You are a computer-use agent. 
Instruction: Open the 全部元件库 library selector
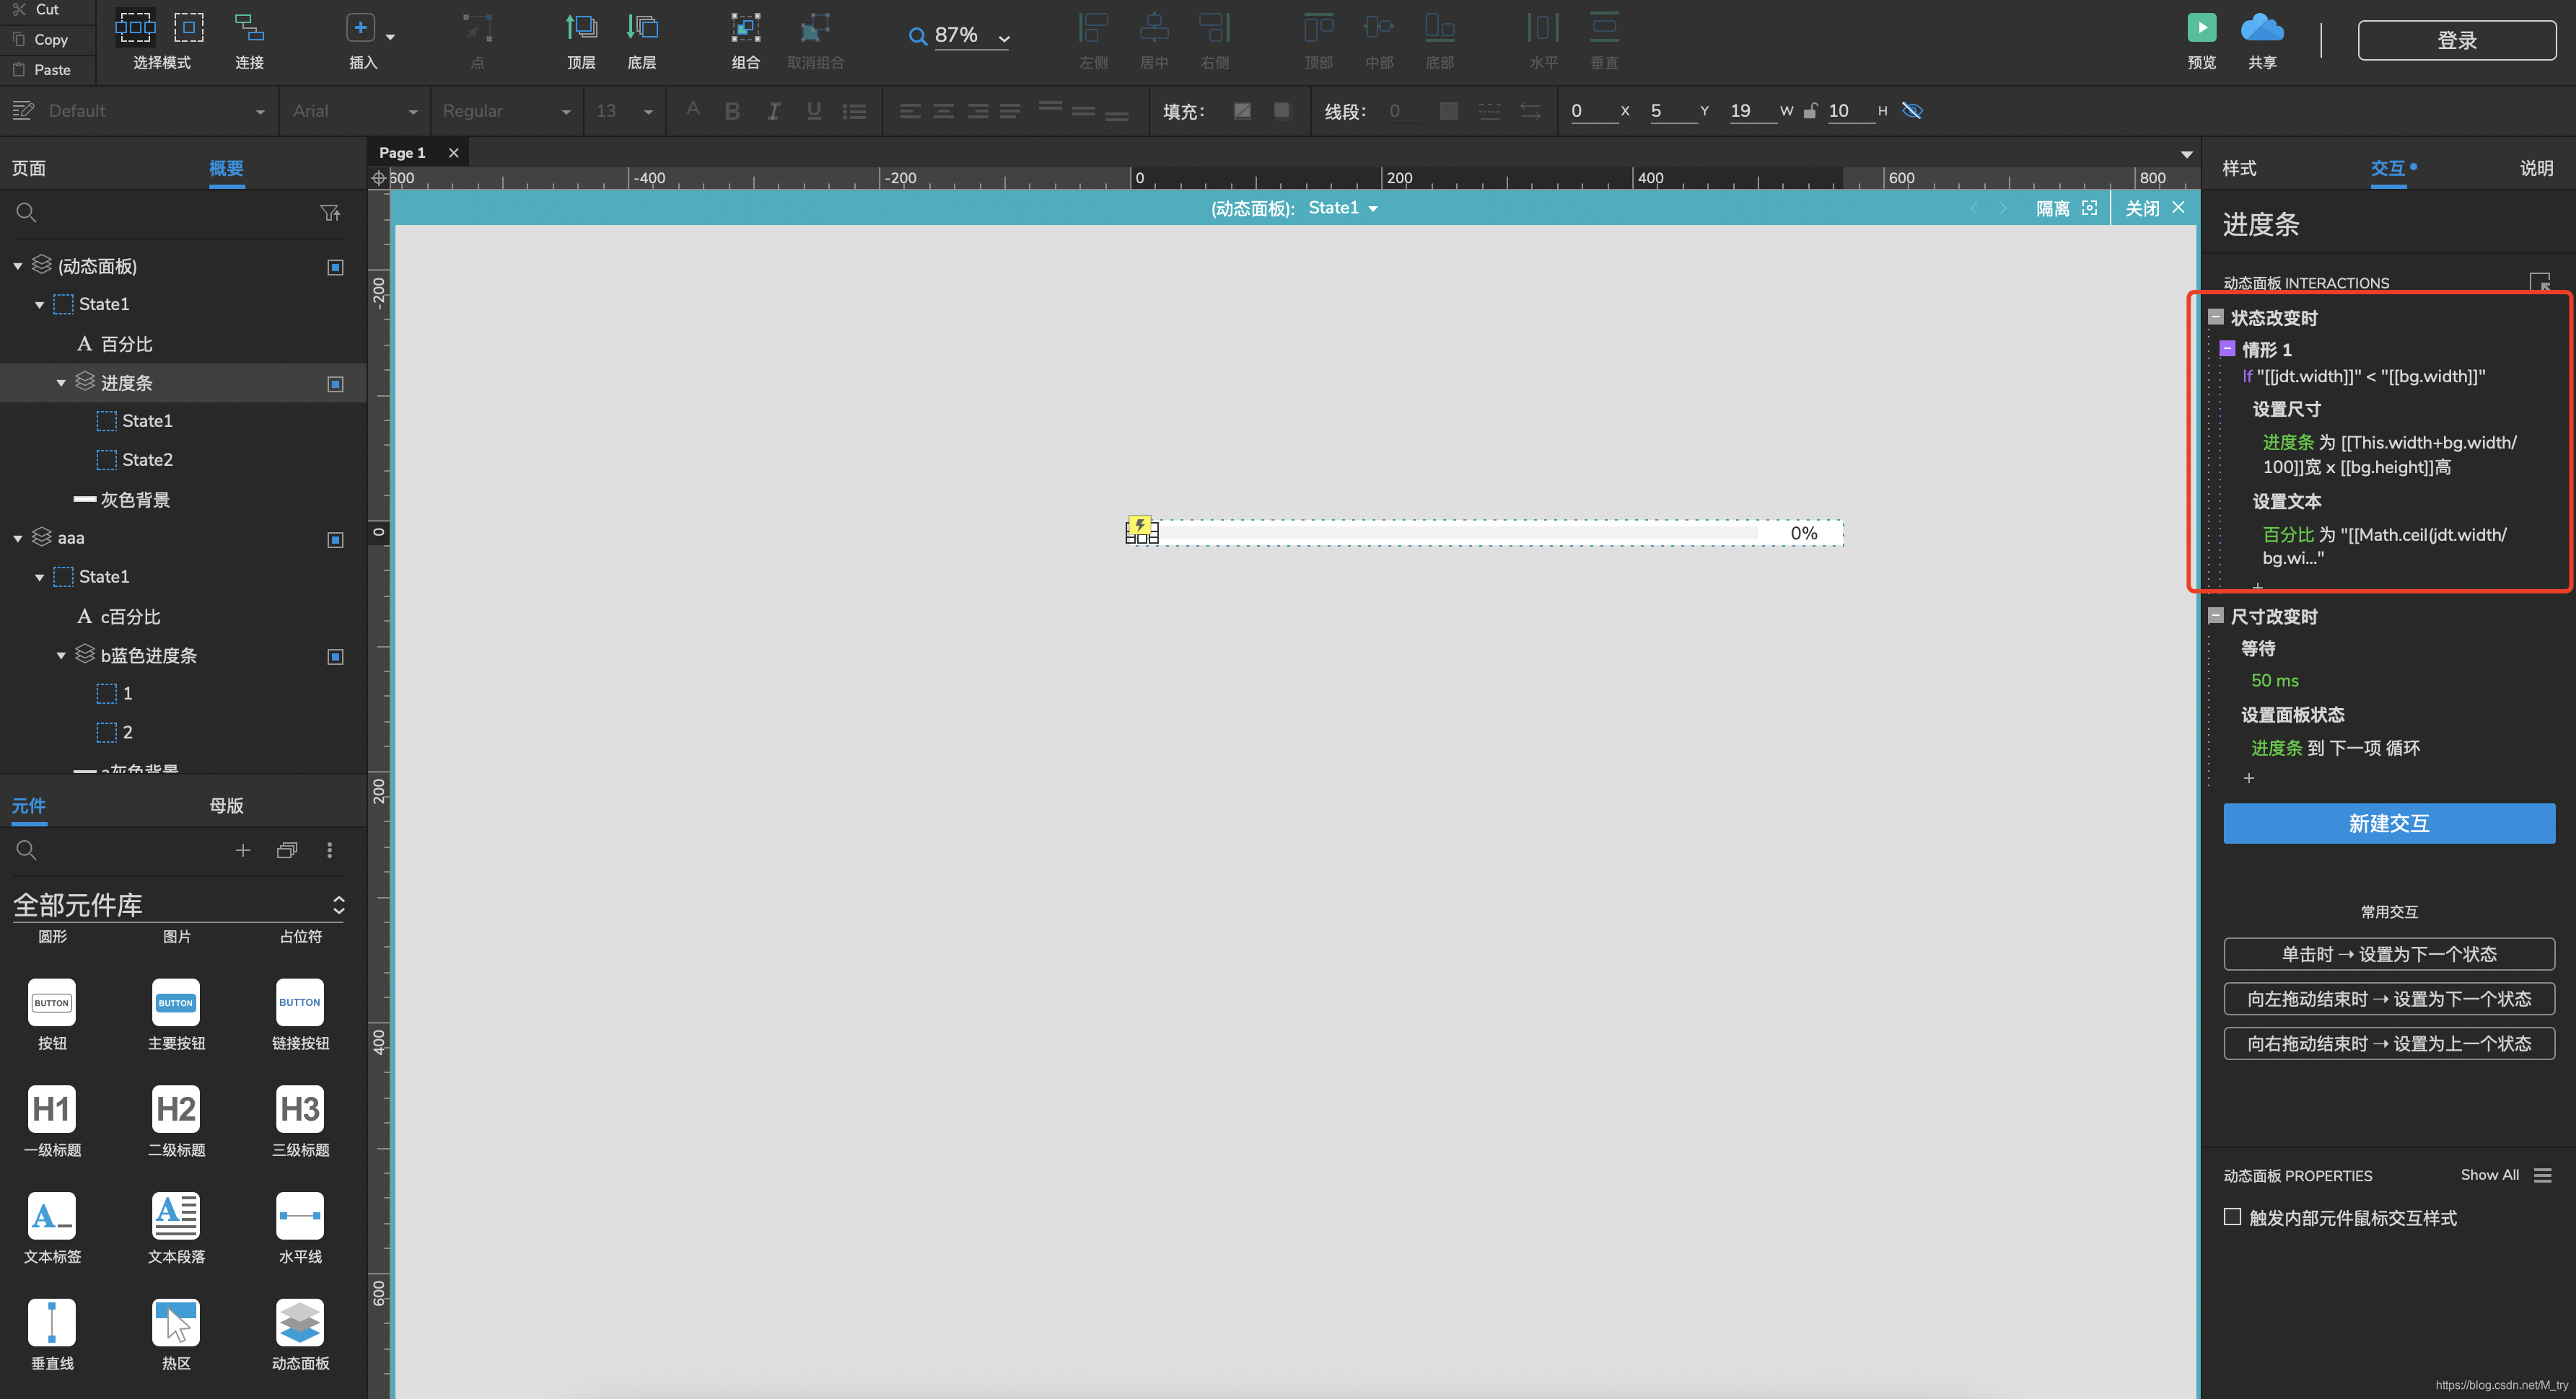point(179,904)
